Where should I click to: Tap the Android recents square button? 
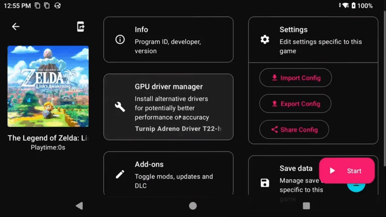[306, 206]
